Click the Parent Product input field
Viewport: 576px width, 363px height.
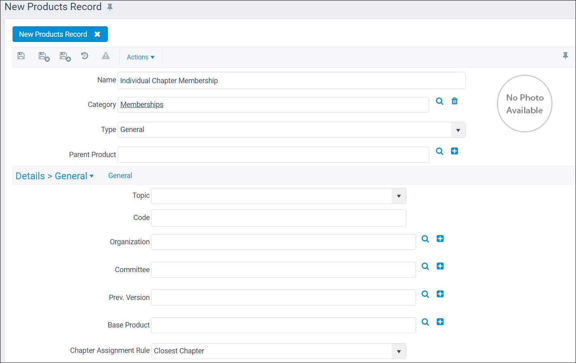click(x=273, y=155)
